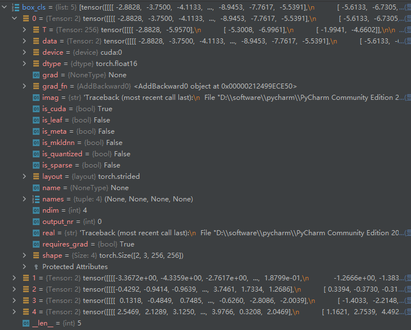The height and width of the screenshot is (330, 411).
Task: Click the primitive icon beside requires_grad
Action: pos(36,244)
